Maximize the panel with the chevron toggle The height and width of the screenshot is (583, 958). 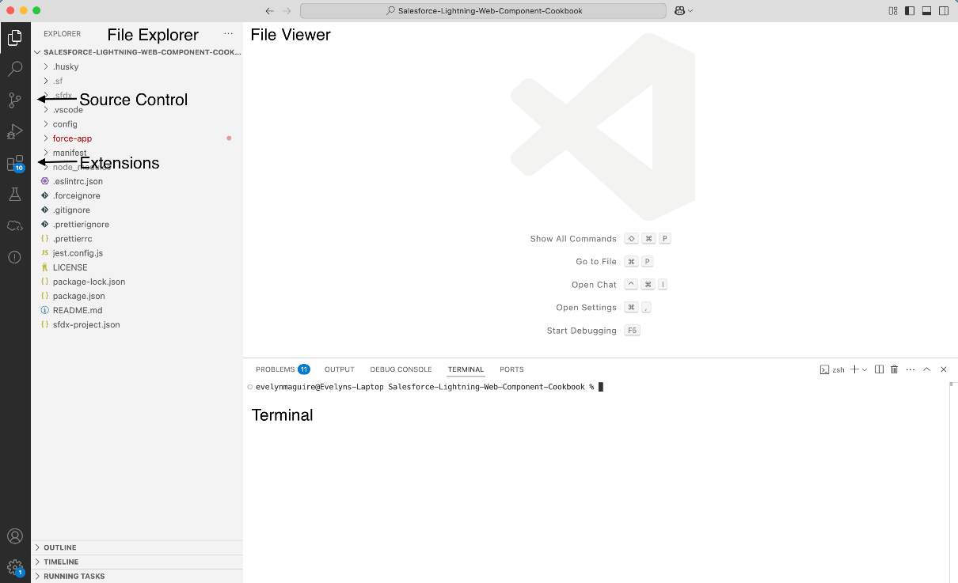[926, 369]
